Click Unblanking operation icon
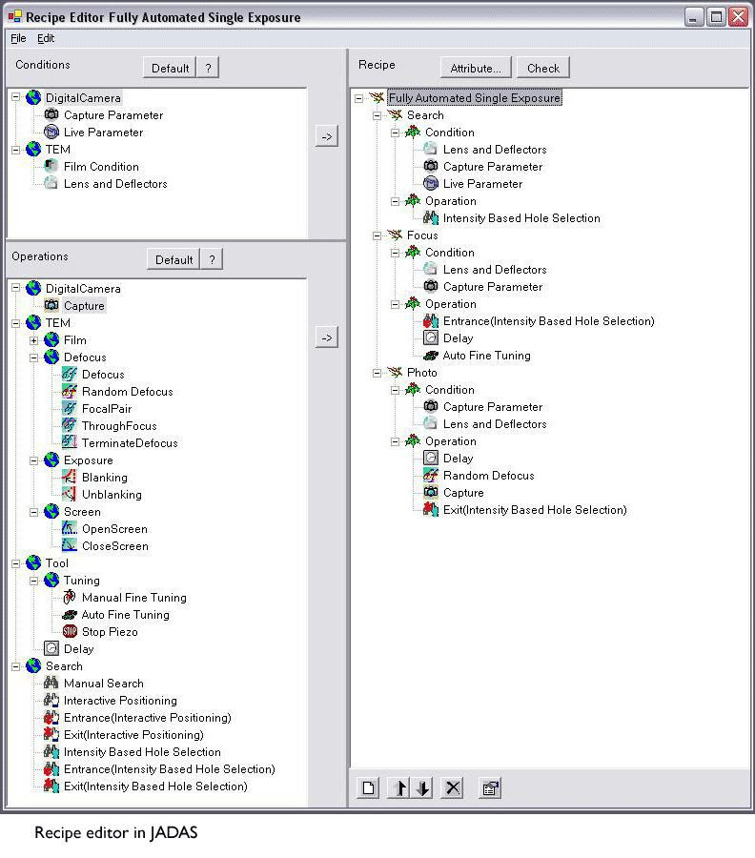 click(x=70, y=494)
